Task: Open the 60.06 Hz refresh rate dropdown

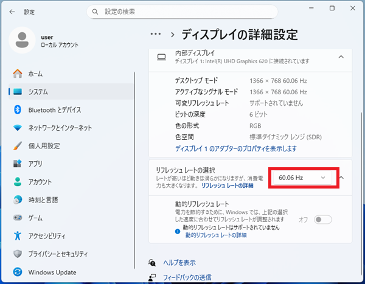Action: click(x=302, y=177)
